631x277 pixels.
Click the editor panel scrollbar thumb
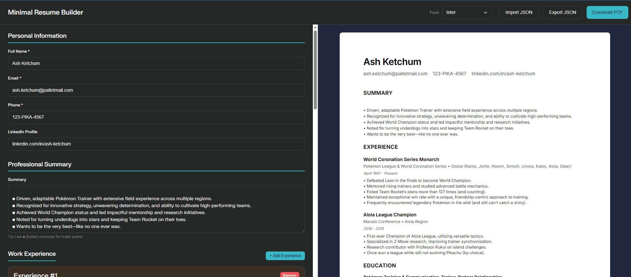(x=315, y=70)
